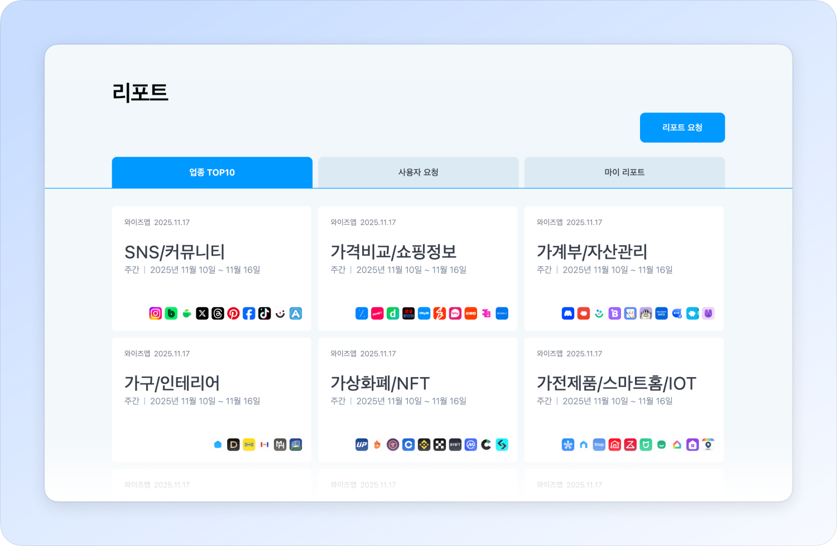This screenshot has height=546, width=837.
Task: Click the black 'C' icon in 가상화폐/NFT
Action: [487, 445]
